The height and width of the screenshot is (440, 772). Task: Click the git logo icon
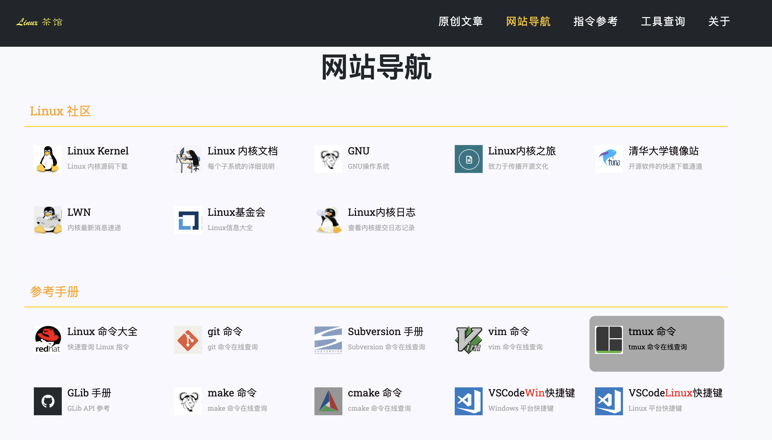pos(188,340)
